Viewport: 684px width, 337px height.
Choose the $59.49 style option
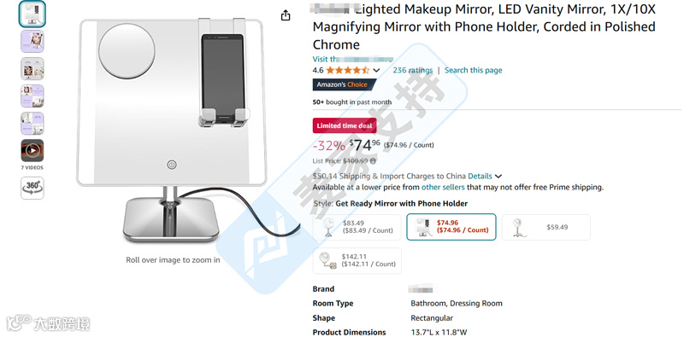click(545, 227)
